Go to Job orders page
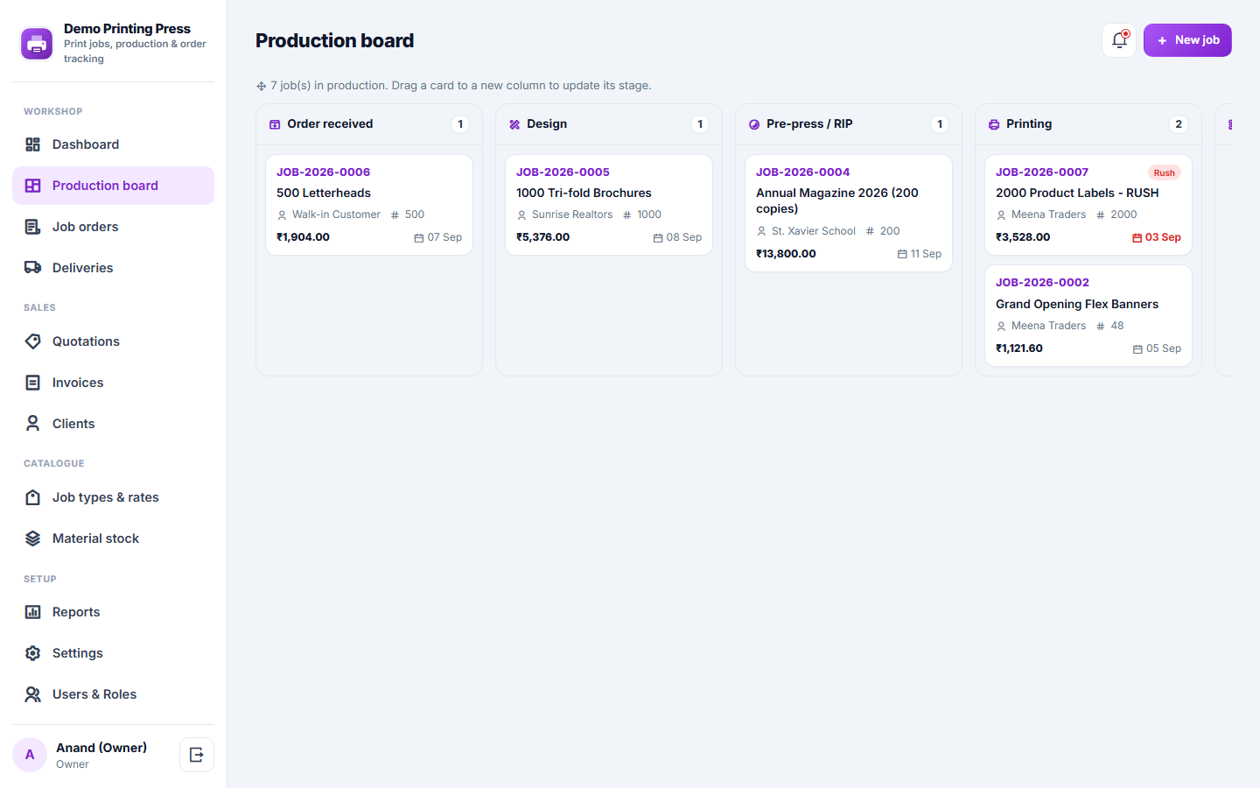The image size is (1260, 788). coord(113,227)
